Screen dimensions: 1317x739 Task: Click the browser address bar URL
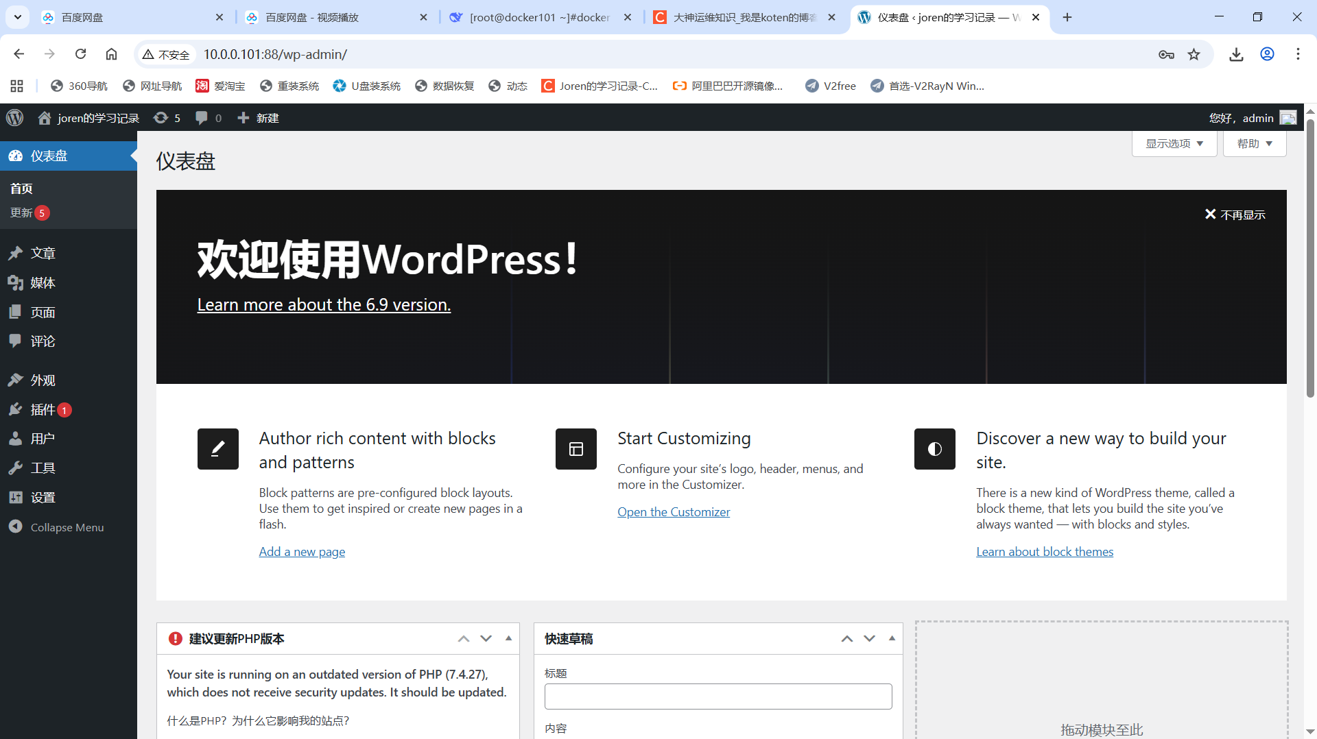tap(275, 54)
